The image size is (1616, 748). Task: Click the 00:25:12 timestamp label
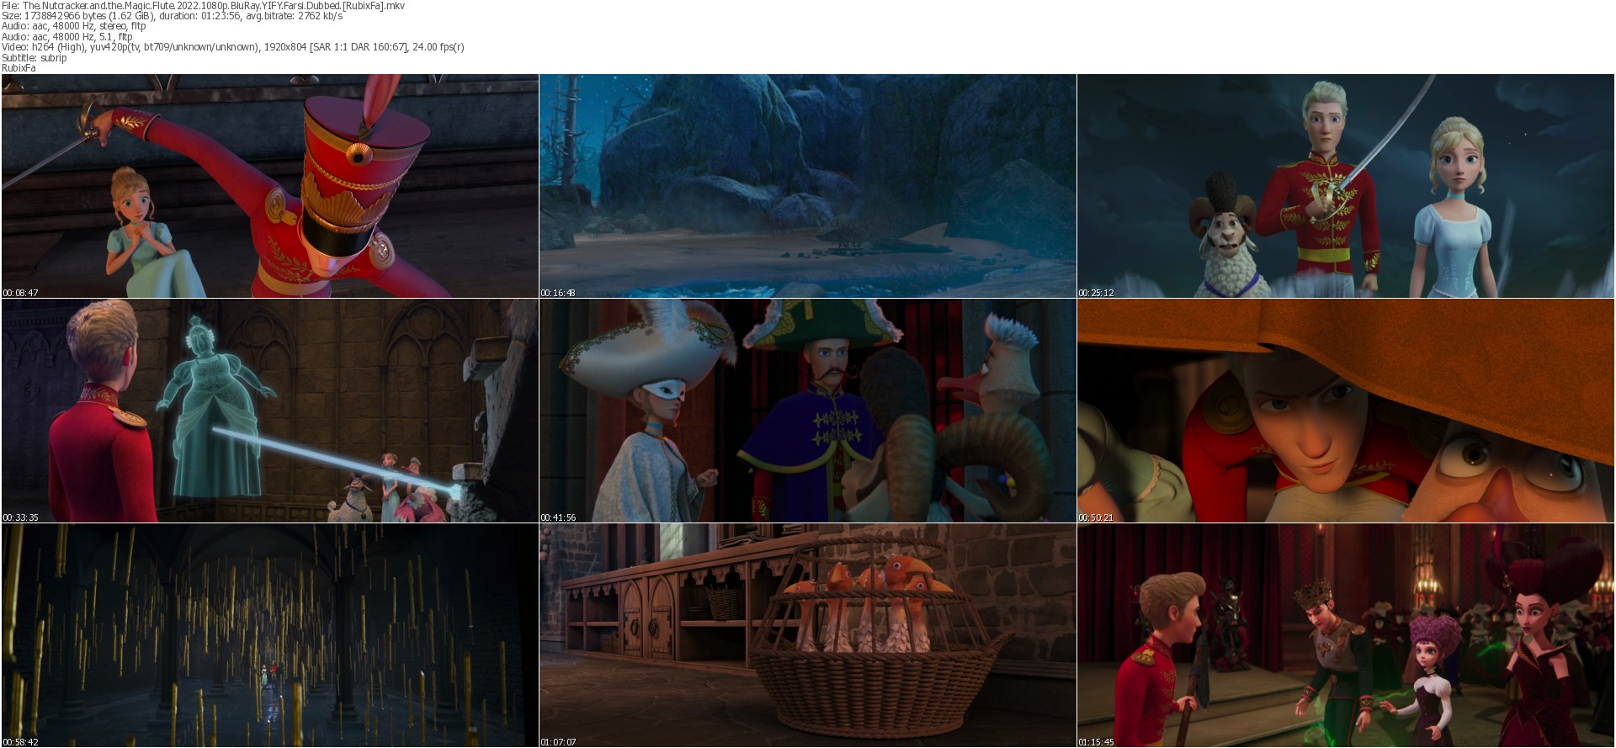(1096, 293)
